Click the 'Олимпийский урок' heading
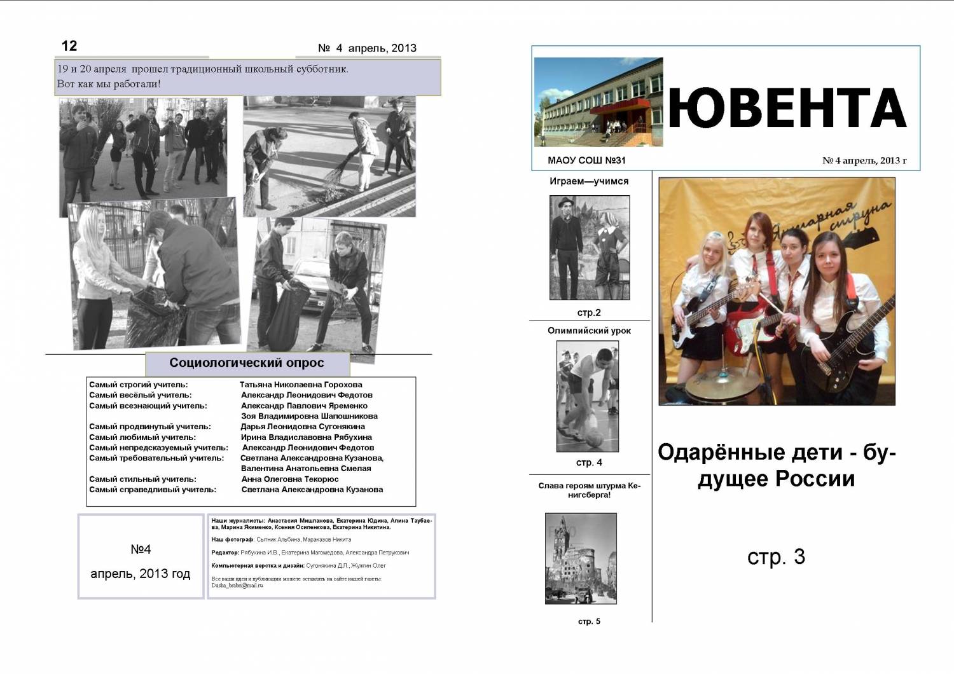The width and height of the screenshot is (954, 674). (x=589, y=331)
